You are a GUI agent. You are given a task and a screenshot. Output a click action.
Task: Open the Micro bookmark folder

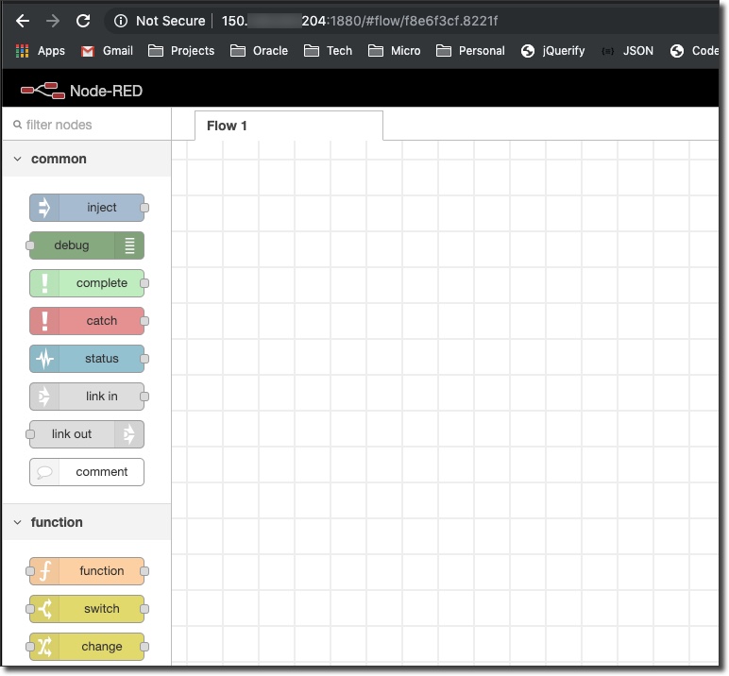click(395, 51)
